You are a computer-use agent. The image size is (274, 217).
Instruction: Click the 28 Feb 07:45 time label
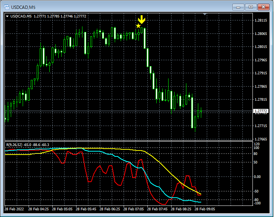pos(157,209)
